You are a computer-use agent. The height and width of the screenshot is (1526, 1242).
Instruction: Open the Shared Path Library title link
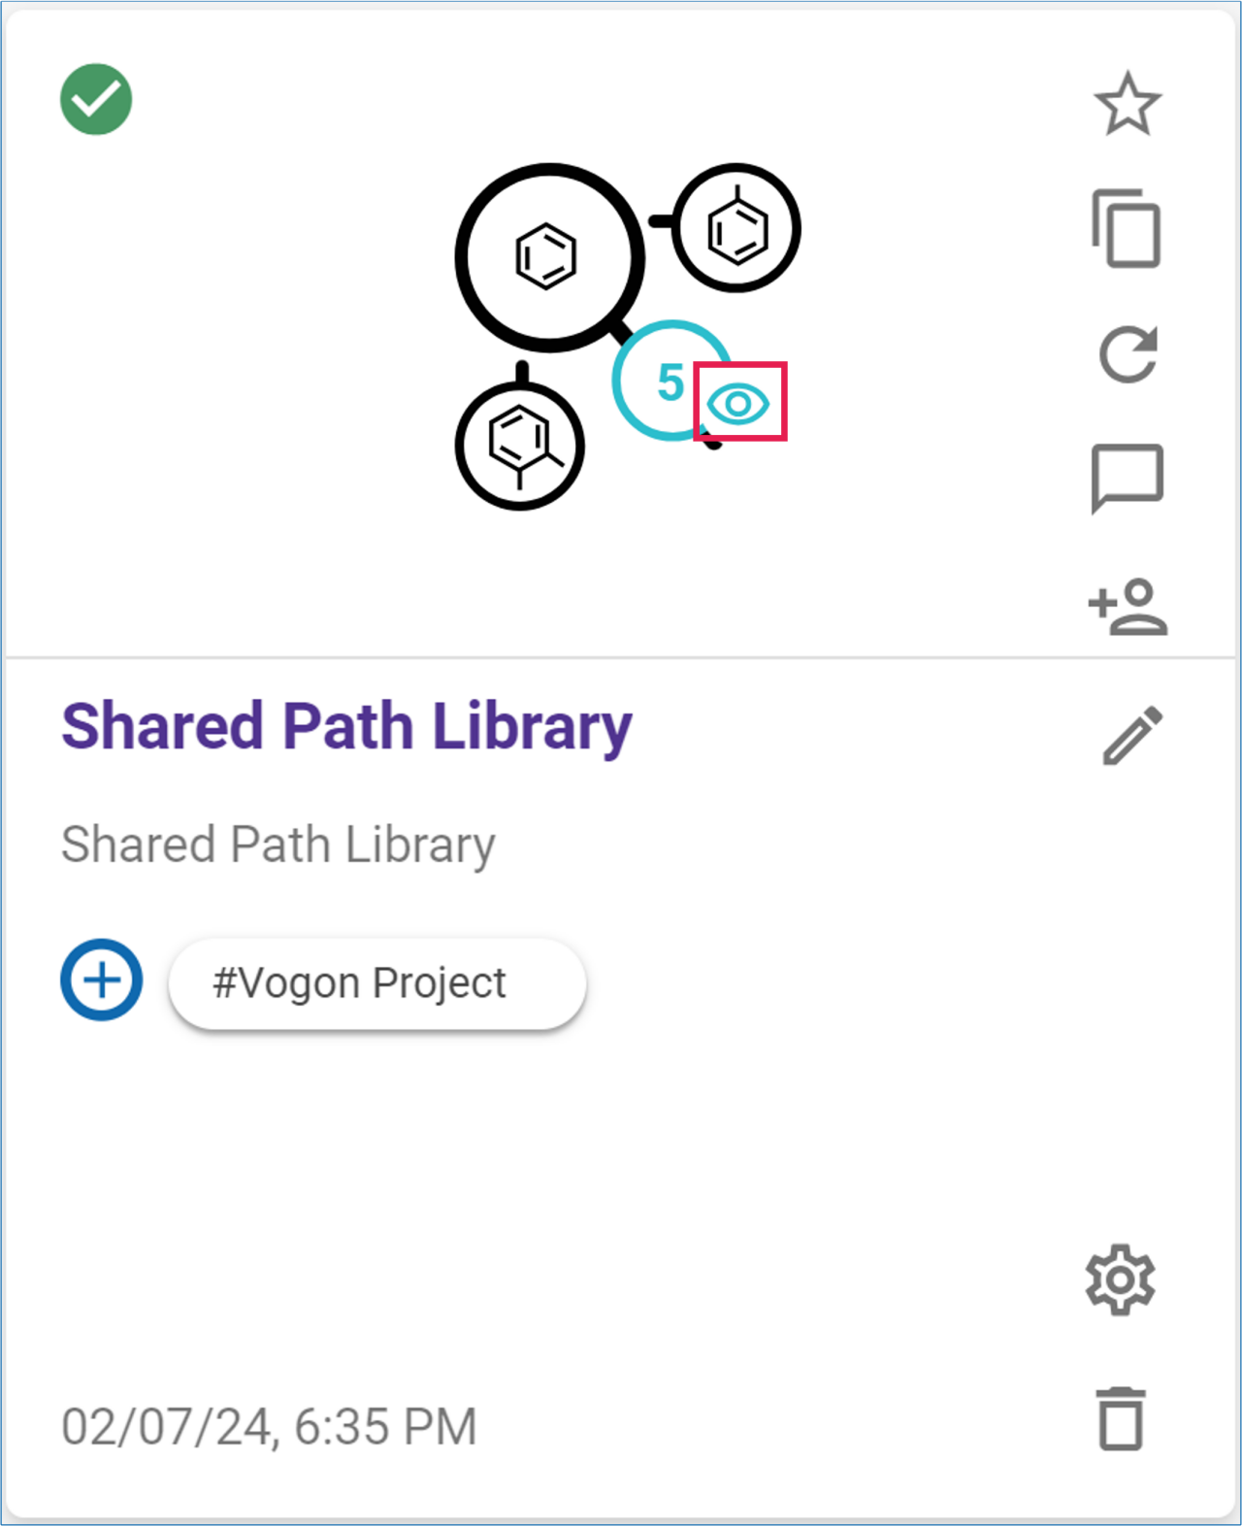pos(346,727)
